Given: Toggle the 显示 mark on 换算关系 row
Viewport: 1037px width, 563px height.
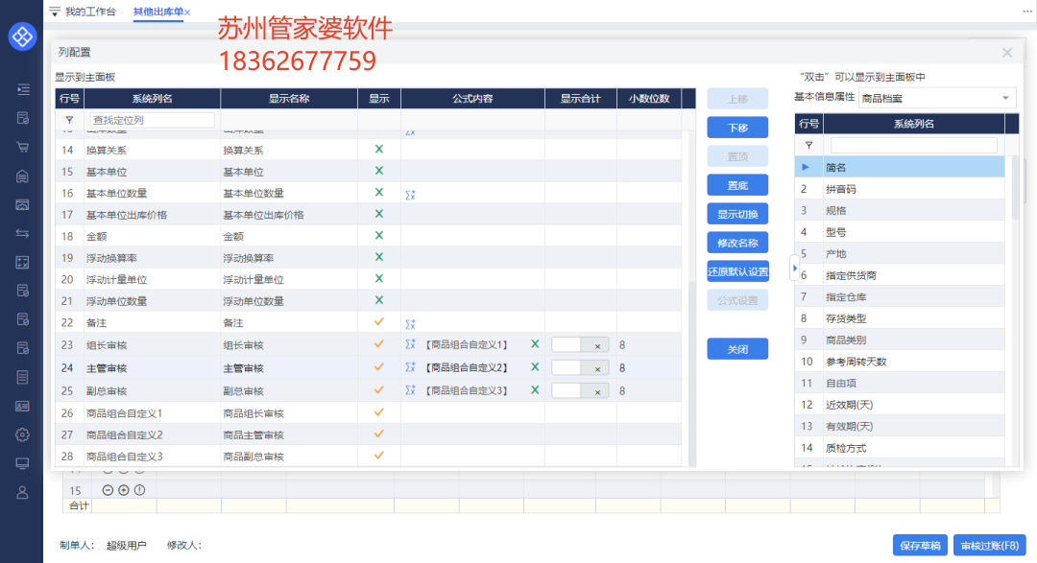Looking at the screenshot, I should 379,149.
